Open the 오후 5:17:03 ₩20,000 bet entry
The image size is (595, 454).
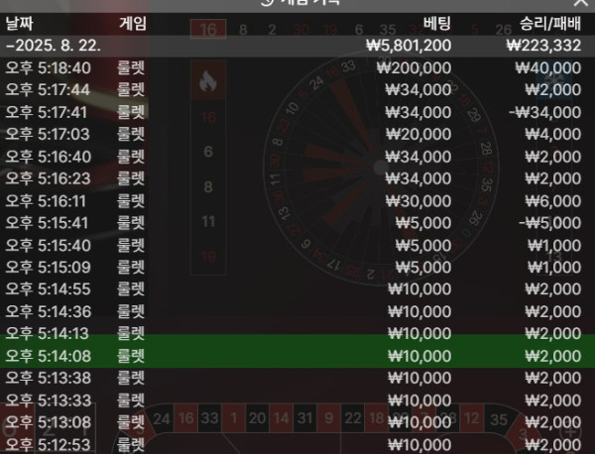pos(297,134)
